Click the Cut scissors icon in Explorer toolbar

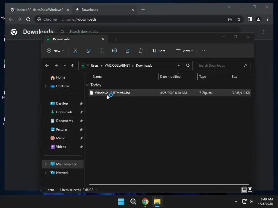click(x=75, y=51)
